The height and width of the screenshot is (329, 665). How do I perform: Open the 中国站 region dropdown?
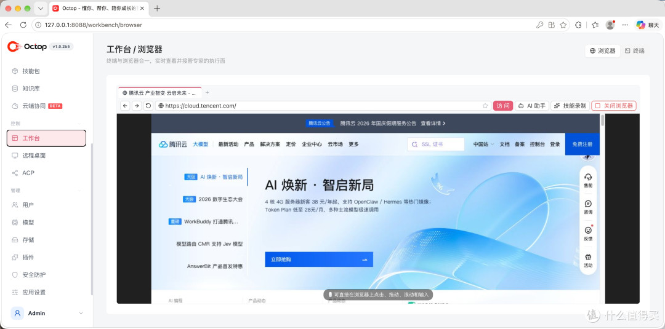(483, 145)
